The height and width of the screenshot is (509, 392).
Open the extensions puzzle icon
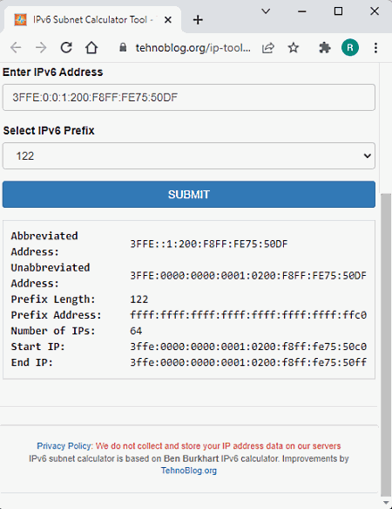click(x=324, y=48)
